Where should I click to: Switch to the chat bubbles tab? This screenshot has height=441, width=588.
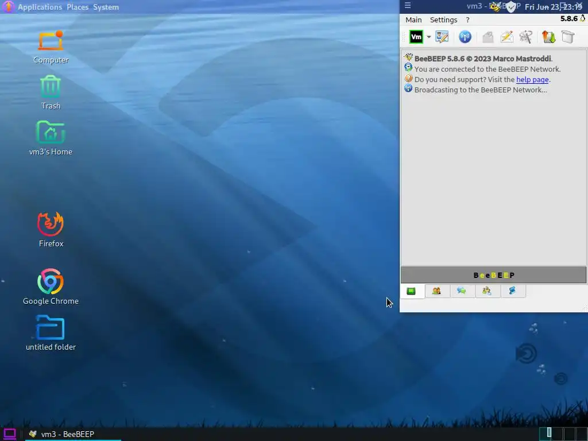coord(462,291)
